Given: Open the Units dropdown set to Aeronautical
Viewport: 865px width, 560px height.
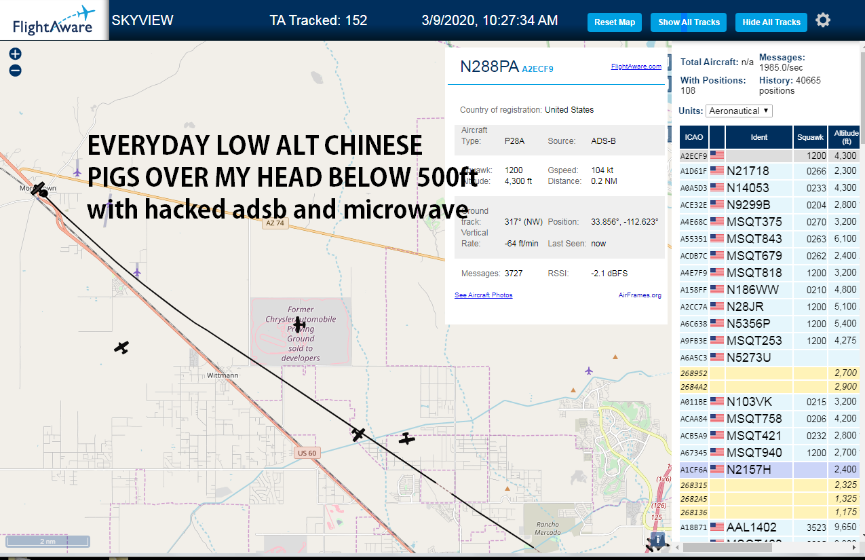Looking at the screenshot, I should click(739, 111).
